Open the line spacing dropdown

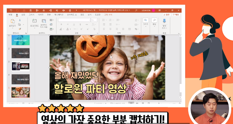pos(118,20)
